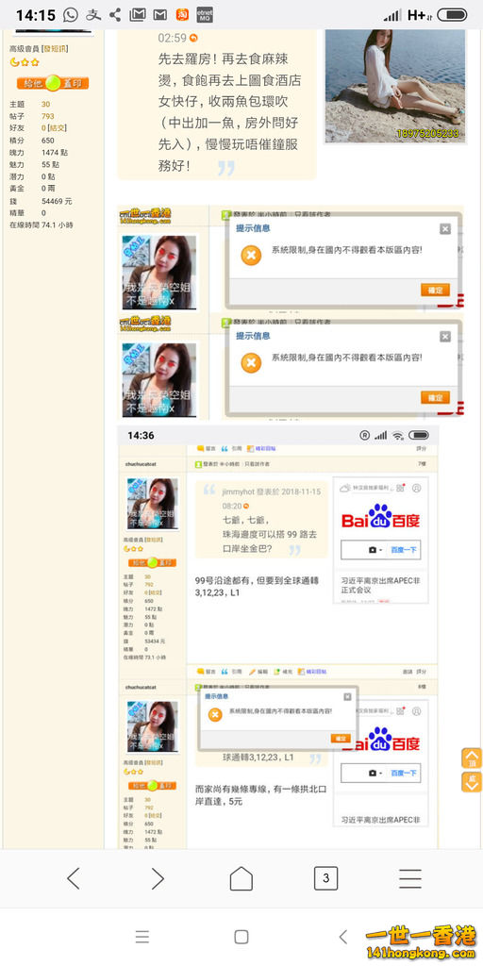Screen dimensions: 483x966
Task: Click the 給他蓋印 stamp button
Action: coord(53,83)
